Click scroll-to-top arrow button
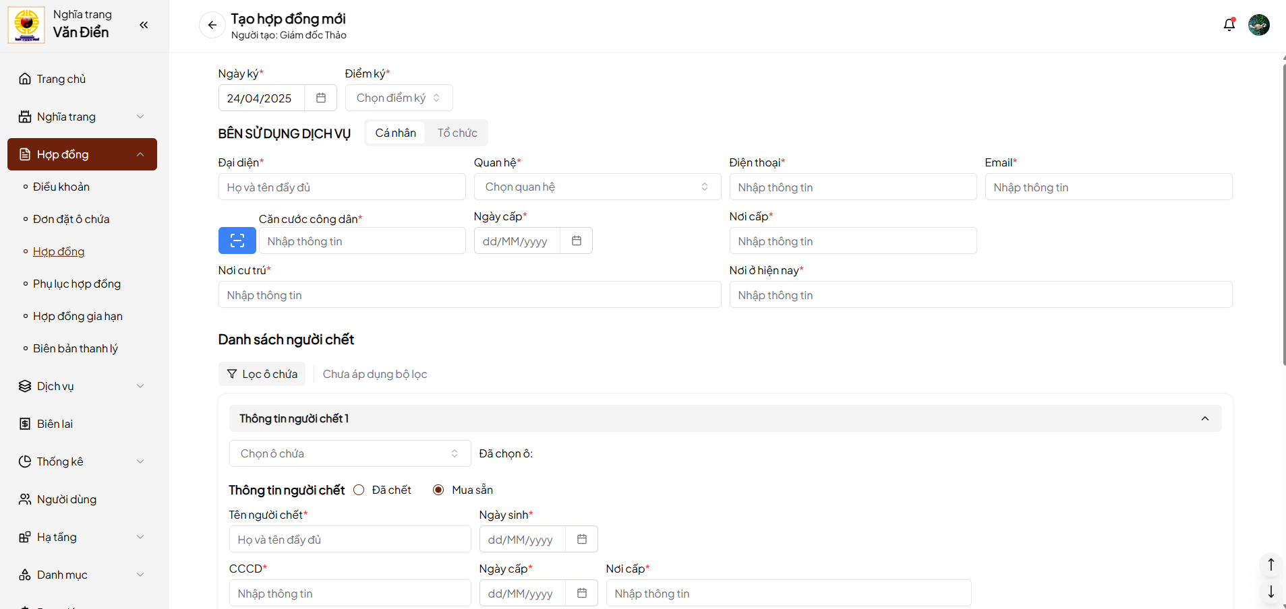Image resolution: width=1286 pixels, height=609 pixels. pos(1270,565)
